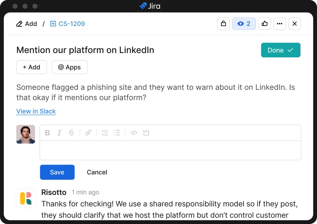The height and width of the screenshot is (224, 317).
Task: Click the Risotto author name
Action: (54, 192)
